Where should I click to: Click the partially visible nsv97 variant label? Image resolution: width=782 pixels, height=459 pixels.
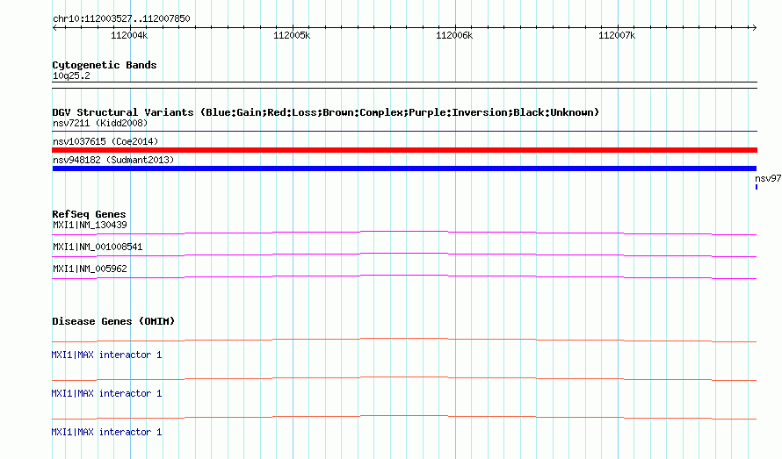coord(768,178)
